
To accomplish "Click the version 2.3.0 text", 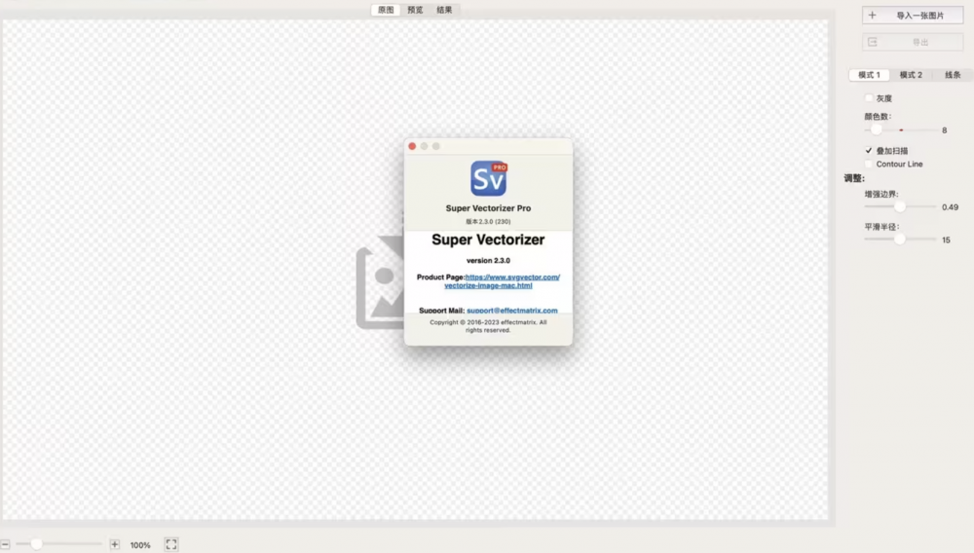I will tap(488, 261).
